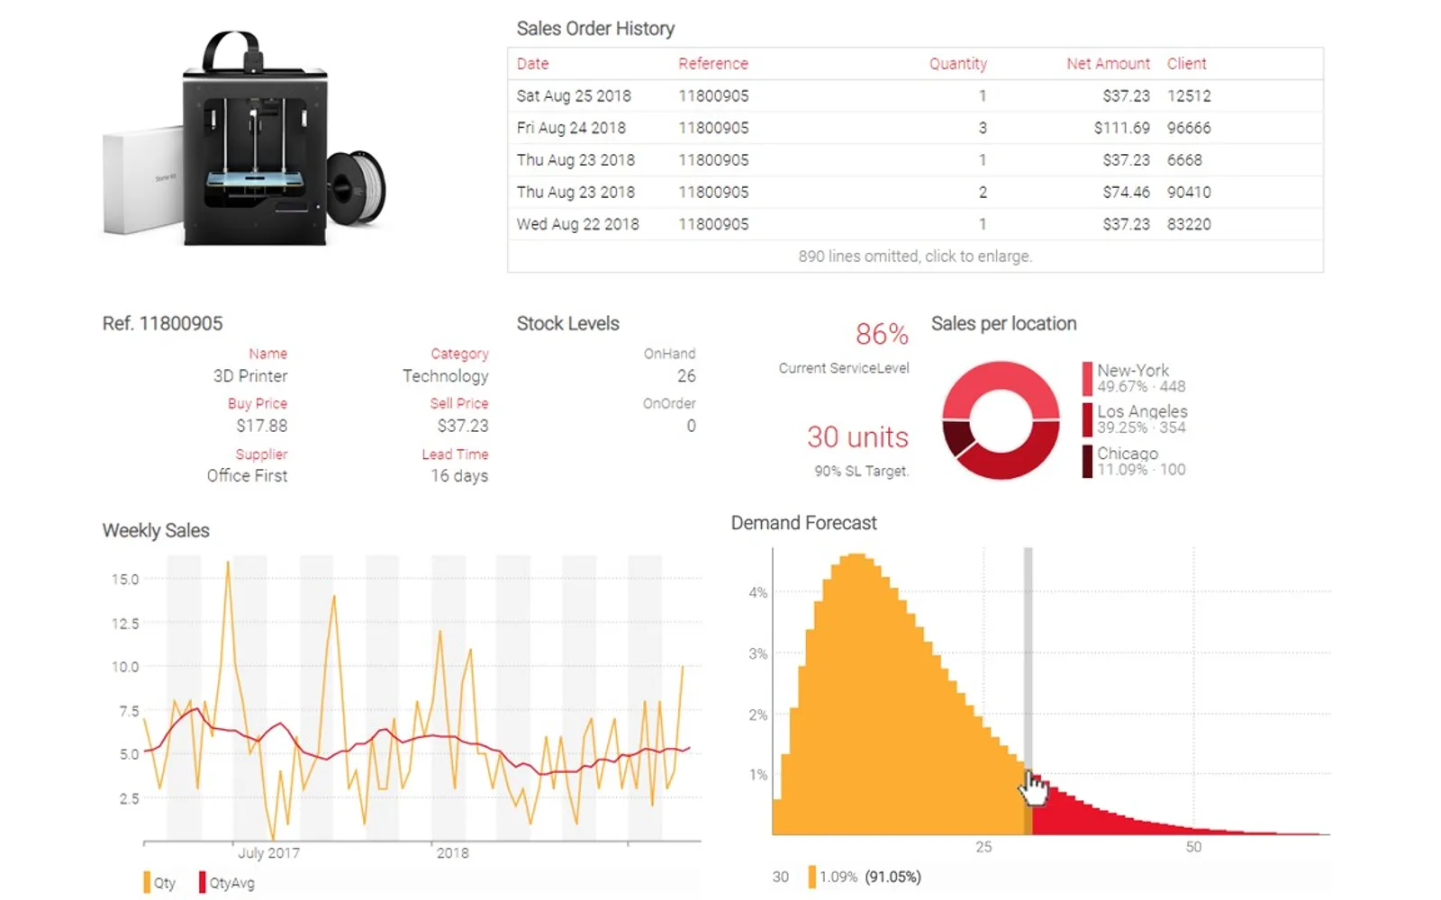The width and height of the screenshot is (1441, 900).
Task: Click the lead time value 16 days
Action: tap(459, 475)
